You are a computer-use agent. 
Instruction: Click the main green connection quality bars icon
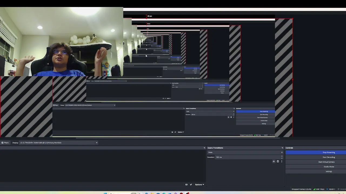click(x=314, y=189)
